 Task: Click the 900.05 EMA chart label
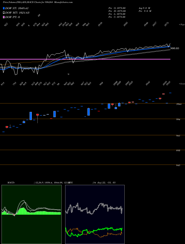[175, 48]
